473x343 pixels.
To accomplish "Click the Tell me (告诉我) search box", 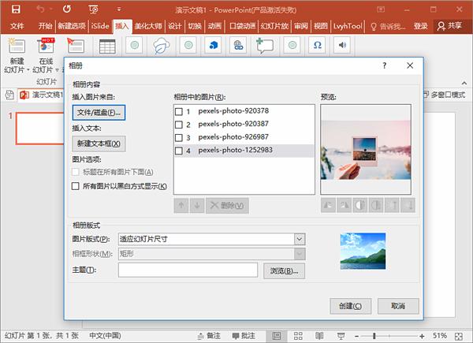I will (x=388, y=27).
